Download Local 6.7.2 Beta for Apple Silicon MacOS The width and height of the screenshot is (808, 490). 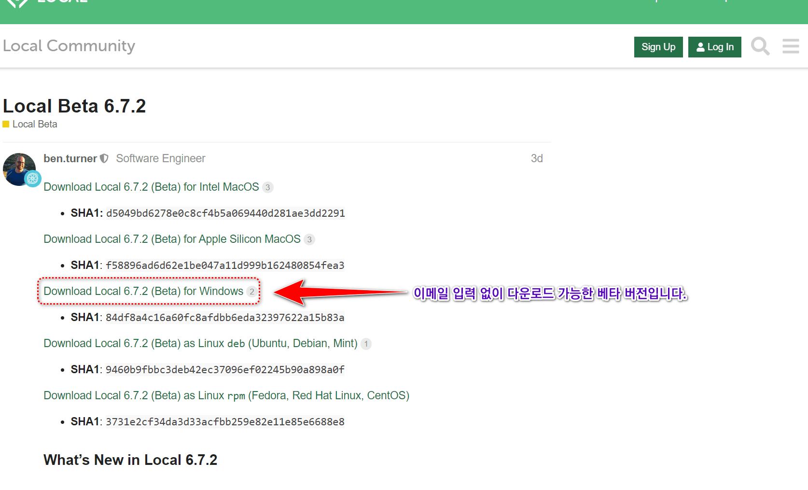click(x=171, y=239)
